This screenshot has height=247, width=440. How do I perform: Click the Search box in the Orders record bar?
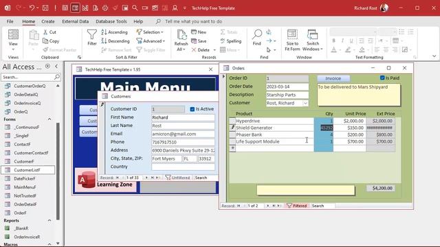tap(322, 206)
